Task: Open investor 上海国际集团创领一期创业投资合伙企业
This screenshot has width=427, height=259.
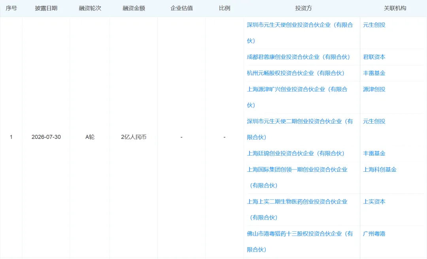Action: click(x=297, y=177)
